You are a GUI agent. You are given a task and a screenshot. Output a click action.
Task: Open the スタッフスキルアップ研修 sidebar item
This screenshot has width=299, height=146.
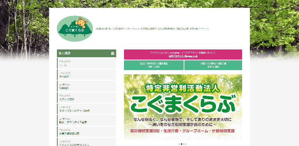tap(87, 109)
